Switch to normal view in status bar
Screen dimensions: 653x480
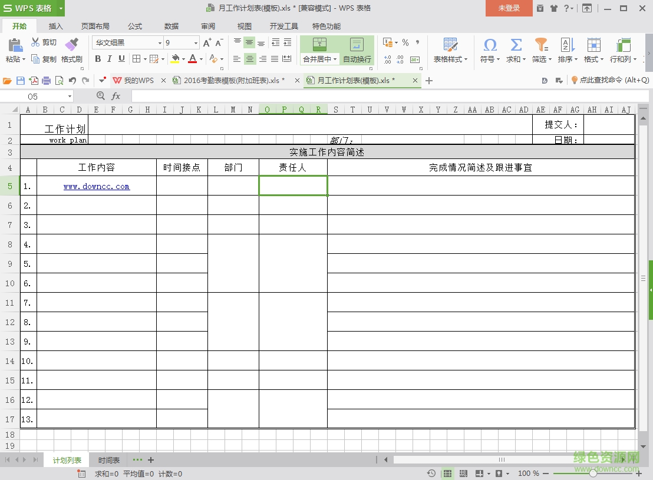(x=447, y=474)
